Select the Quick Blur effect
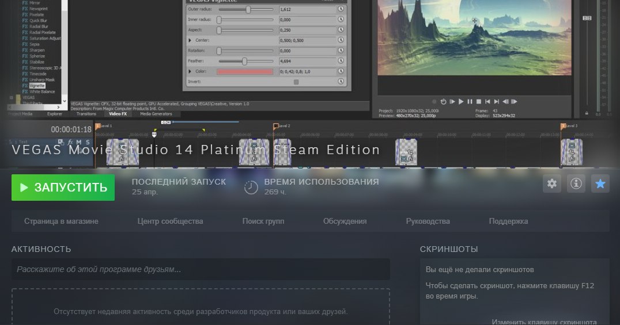The width and height of the screenshot is (620, 325). [x=39, y=21]
